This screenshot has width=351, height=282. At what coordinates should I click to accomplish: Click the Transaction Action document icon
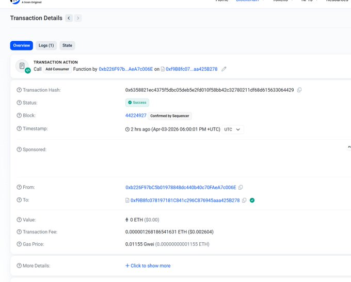click(x=22, y=66)
